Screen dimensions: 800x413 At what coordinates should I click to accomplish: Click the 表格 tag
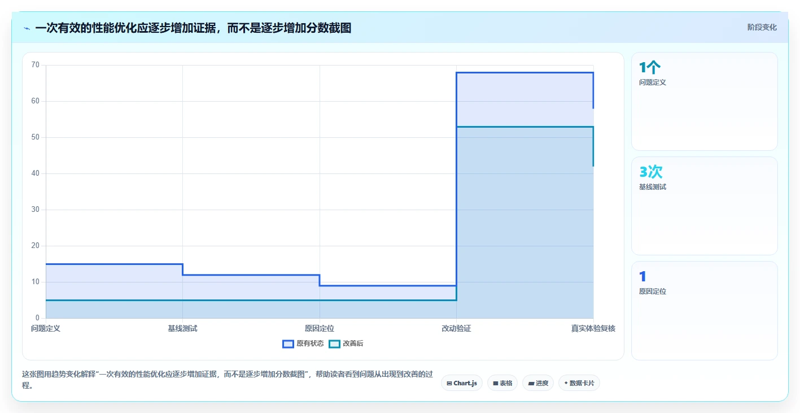(x=502, y=383)
